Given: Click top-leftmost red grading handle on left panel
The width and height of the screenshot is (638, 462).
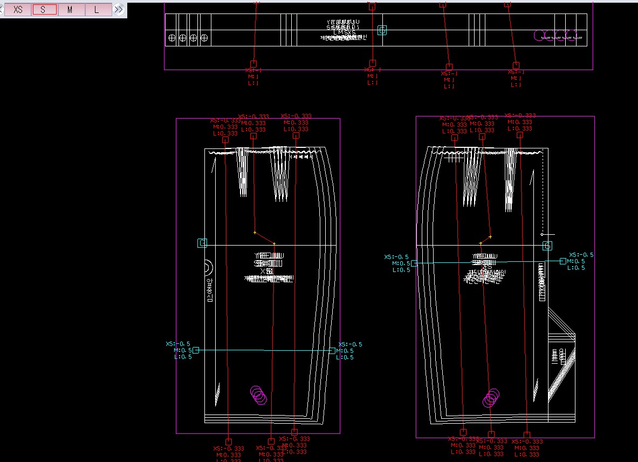Looking at the screenshot, I should tap(225, 140).
